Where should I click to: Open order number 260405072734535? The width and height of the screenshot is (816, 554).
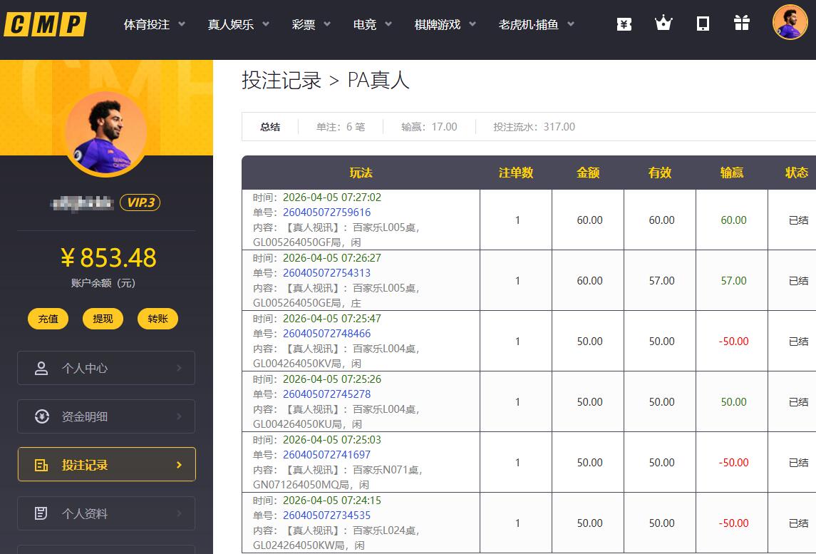coord(326,515)
